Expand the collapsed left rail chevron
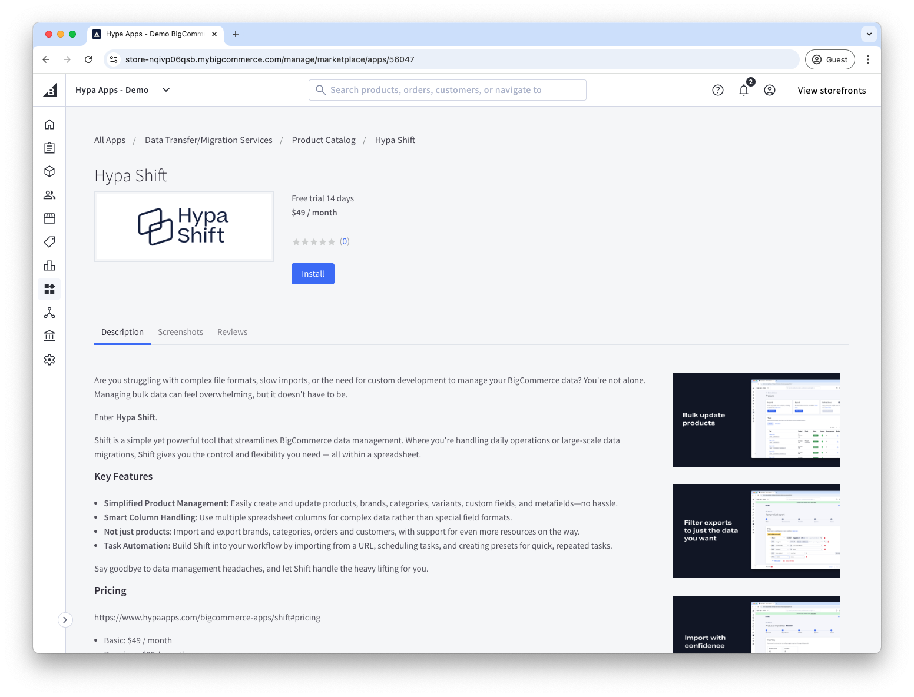914x697 pixels. [65, 620]
